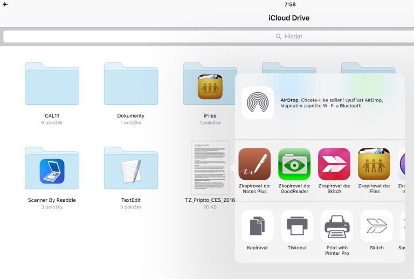Open the CAL11 folder
This screenshot has height=279, width=414.
click(x=52, y=84)
